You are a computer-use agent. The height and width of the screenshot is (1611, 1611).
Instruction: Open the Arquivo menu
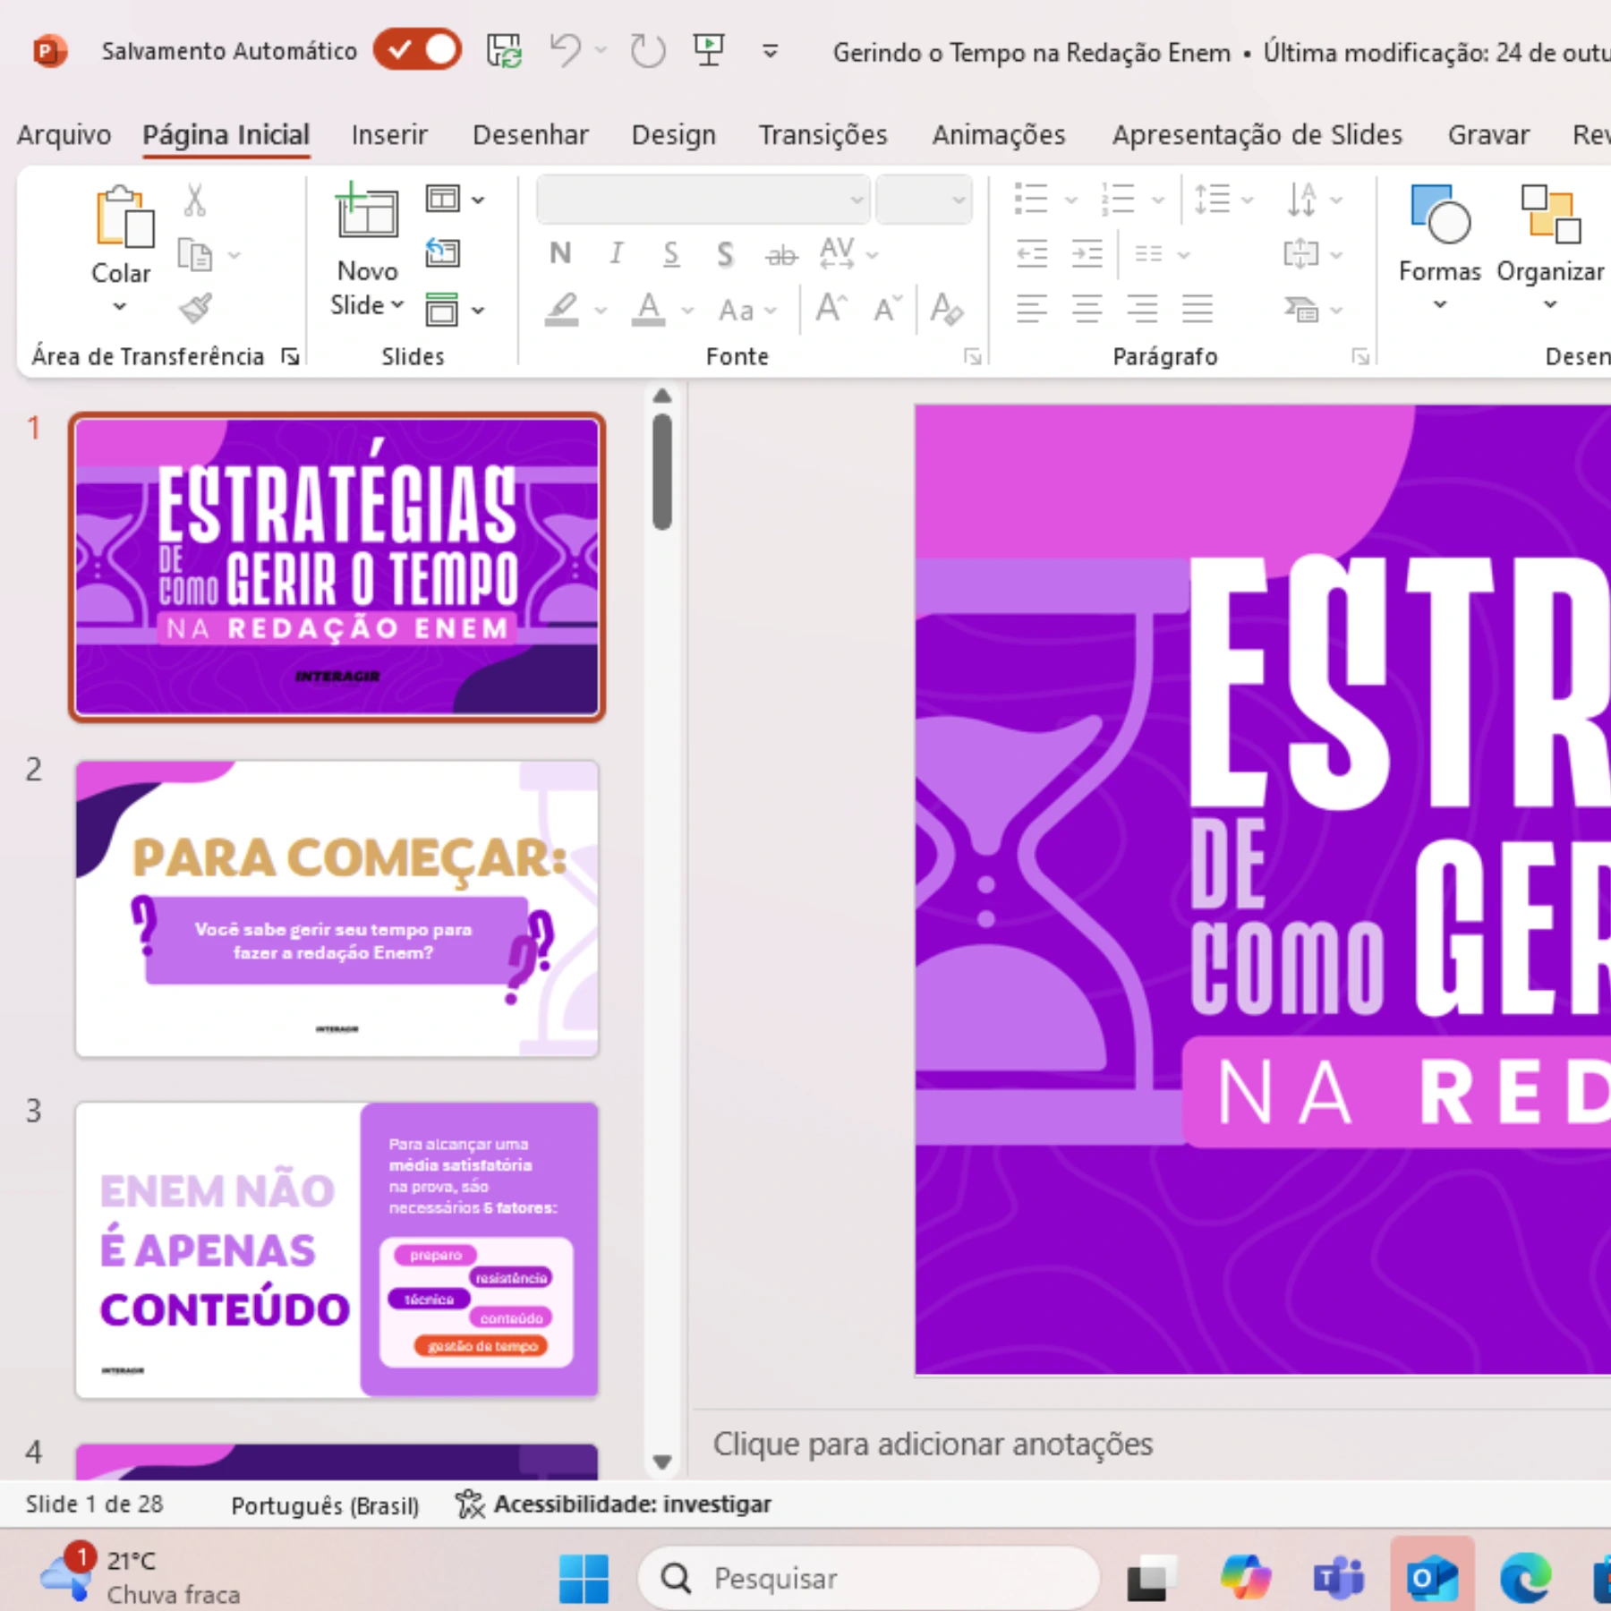coord(64,134)
